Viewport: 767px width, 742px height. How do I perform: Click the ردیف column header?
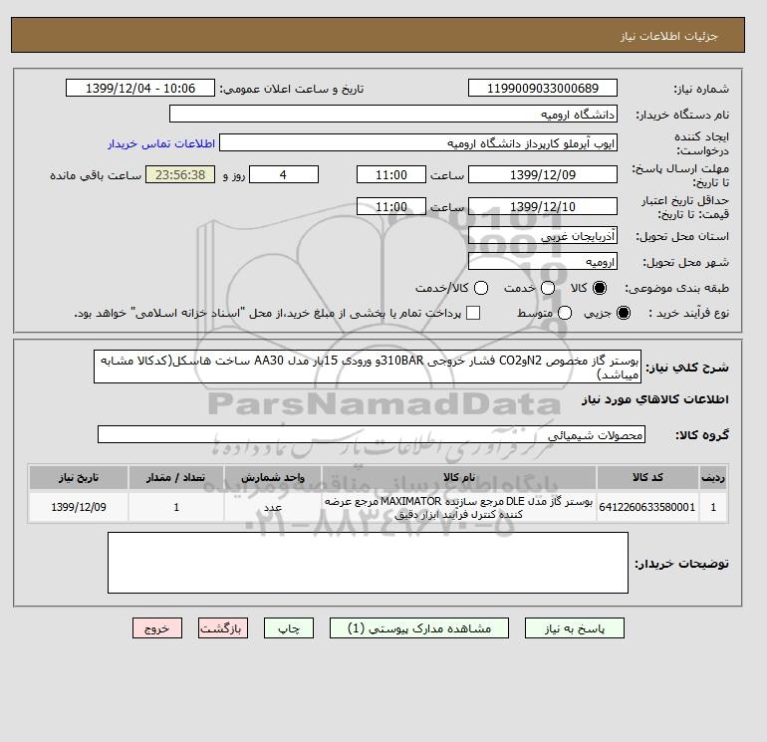[x=713, y=477]
